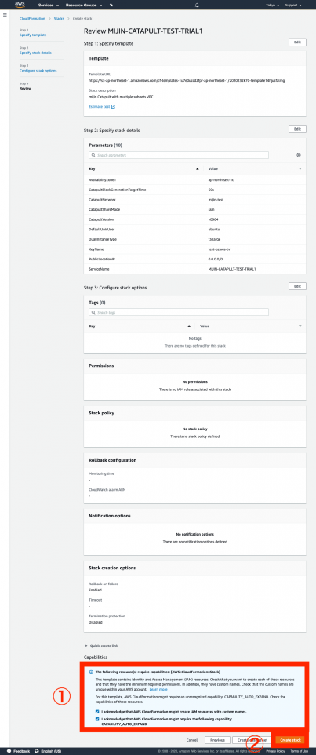
Task: Click Edit for Step 2 stack details
Action: pyautogui.click(x=297, y=129)
